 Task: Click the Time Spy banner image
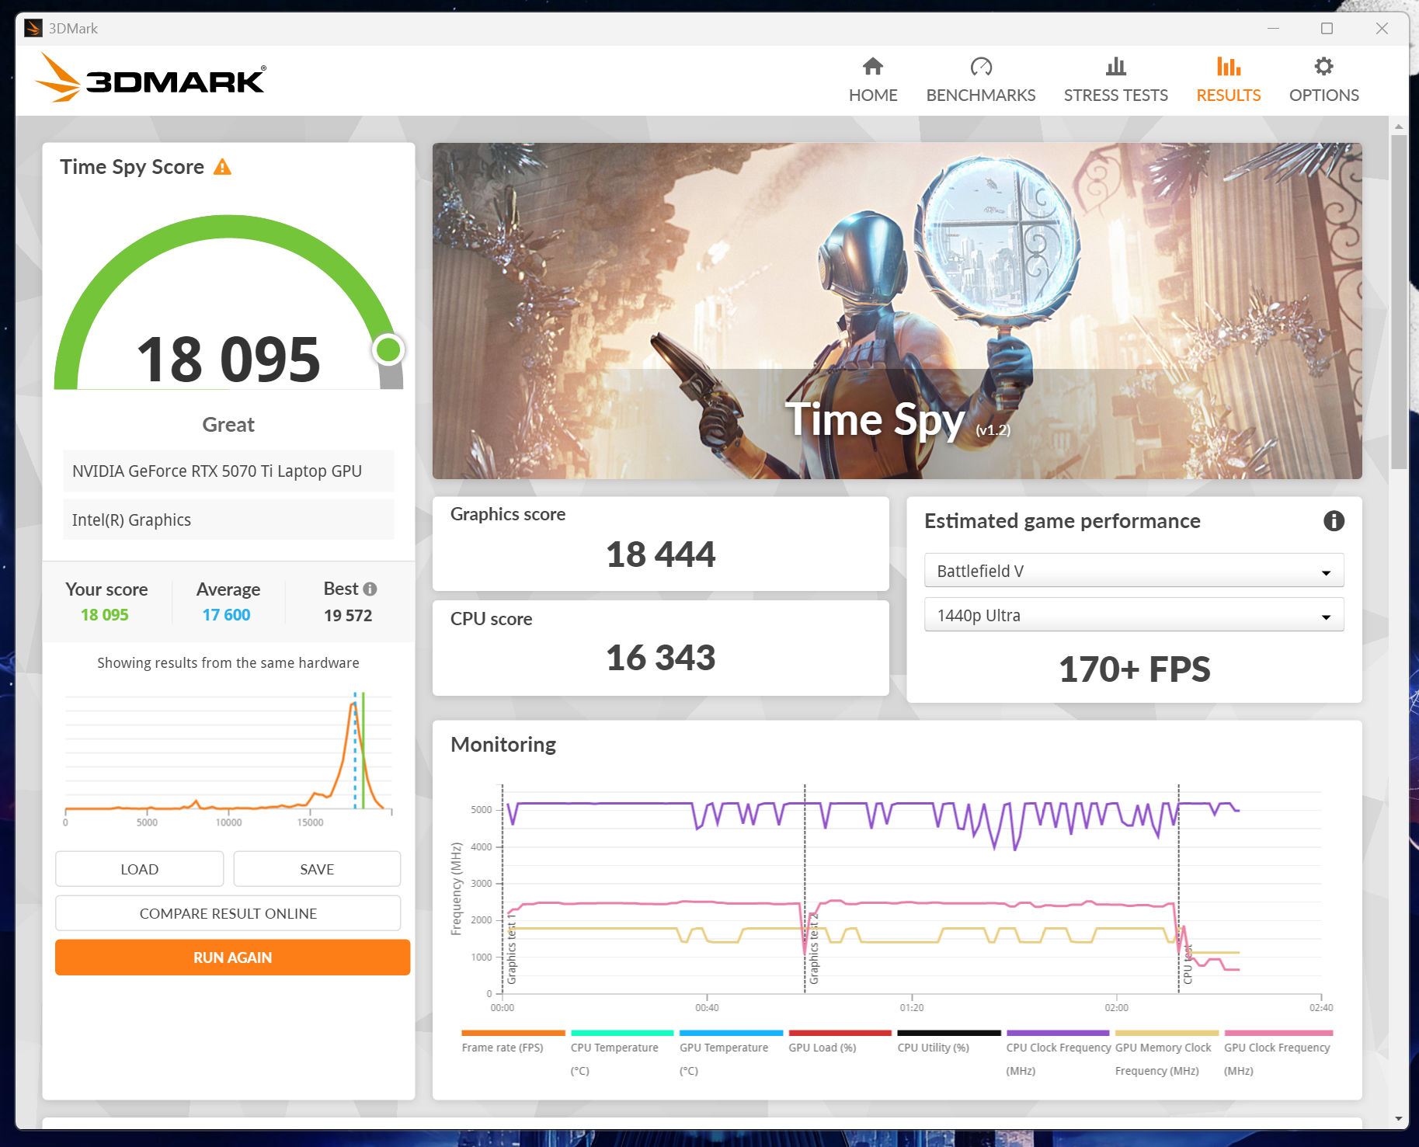pos(897,311)
